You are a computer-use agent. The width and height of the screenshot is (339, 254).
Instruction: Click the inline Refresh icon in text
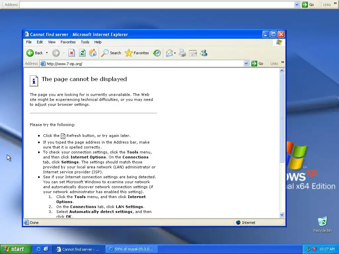(x=63, y=136)
